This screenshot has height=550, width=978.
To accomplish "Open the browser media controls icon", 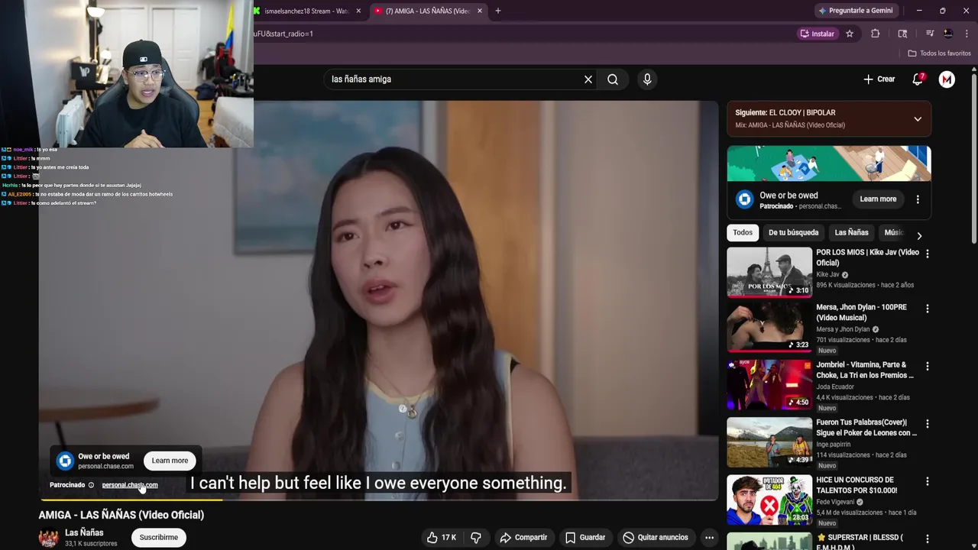I will pyautogui.click(x=930, y=34).
